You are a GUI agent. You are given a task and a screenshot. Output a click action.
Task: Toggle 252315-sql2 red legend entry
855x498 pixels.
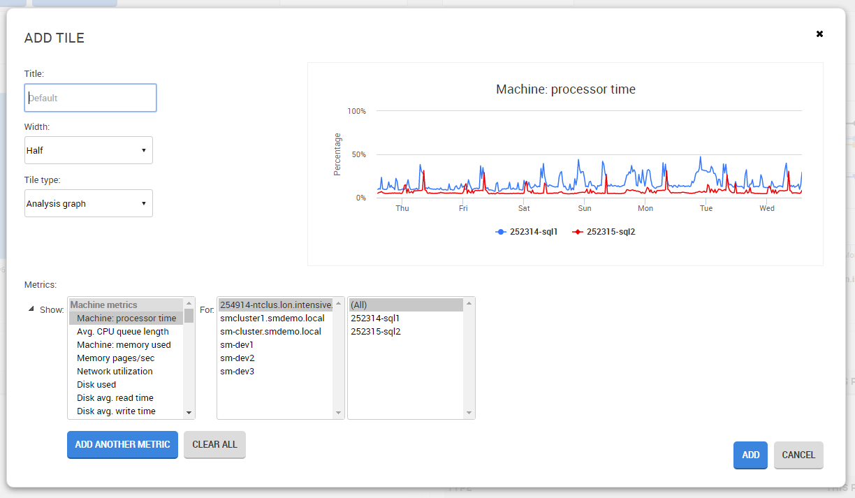coord(604,232)
